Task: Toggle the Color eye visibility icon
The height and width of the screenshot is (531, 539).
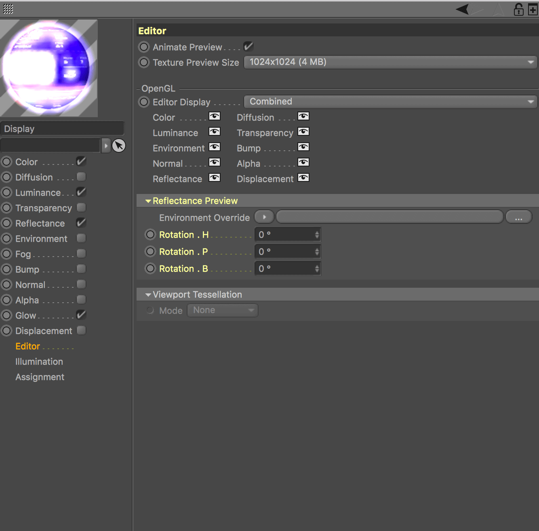Action: 214,117
